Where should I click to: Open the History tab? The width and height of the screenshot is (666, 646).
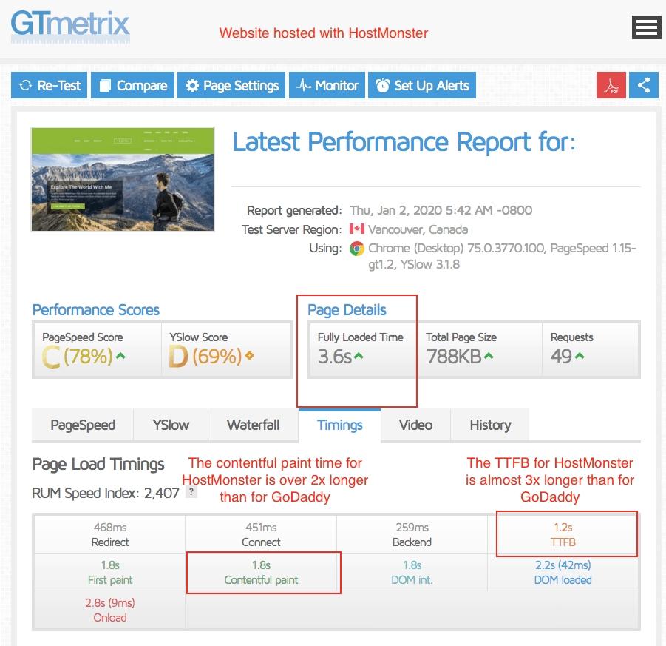(490, 425)
